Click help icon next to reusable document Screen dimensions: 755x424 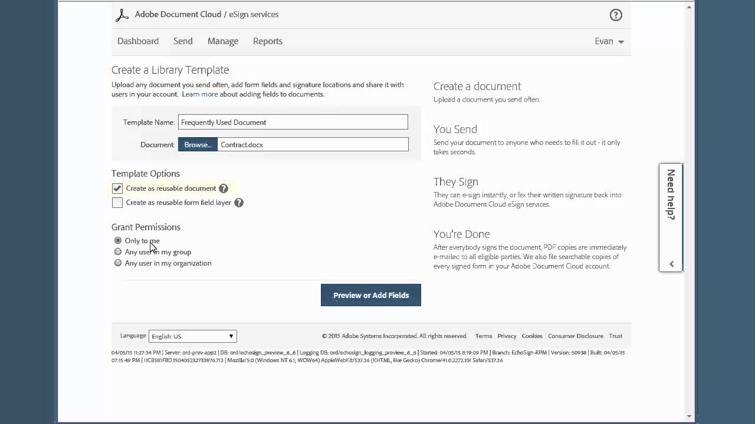tap(224, 188)
